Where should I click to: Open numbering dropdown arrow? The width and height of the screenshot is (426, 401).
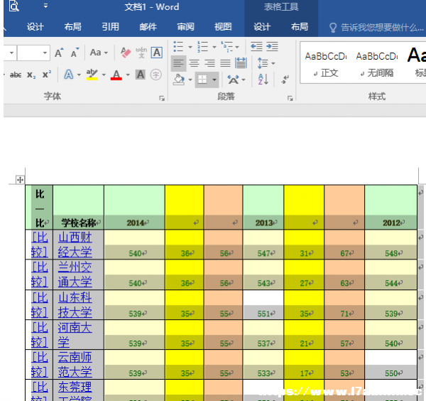[214, 47]
